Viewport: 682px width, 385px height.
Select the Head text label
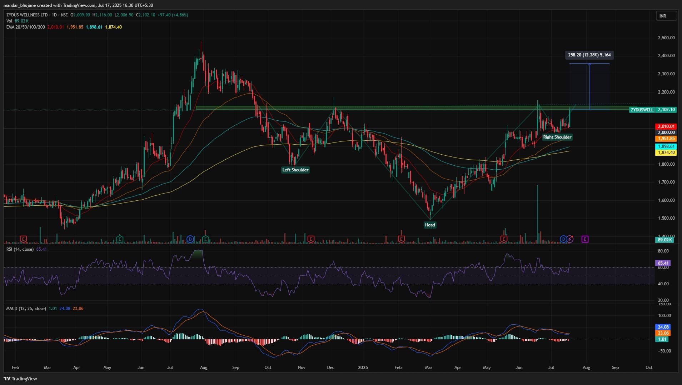[430, 225]
